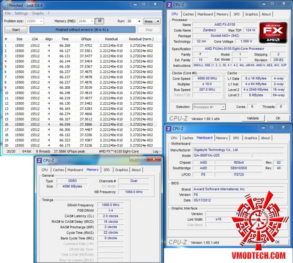Select About tab in Memory window
Viewport: 293px width, 263px height.
point(136,170)
